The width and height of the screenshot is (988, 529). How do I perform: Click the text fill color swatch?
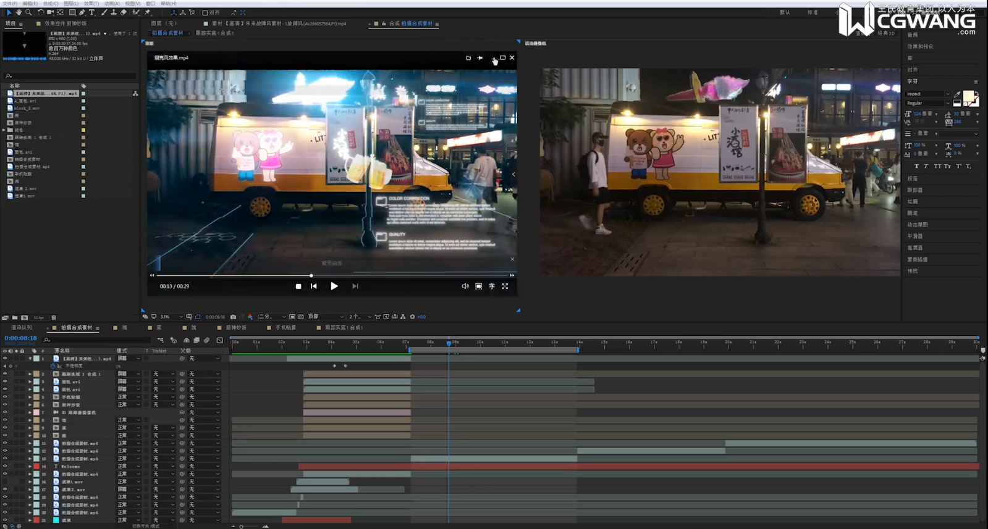coord(968,96)
